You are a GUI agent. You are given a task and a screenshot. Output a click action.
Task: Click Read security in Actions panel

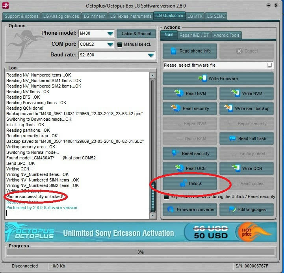(x=191, y=108)
